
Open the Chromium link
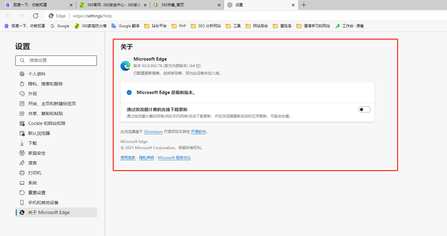coord(153,132)
